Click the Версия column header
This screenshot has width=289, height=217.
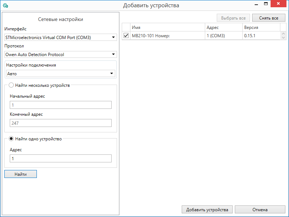[x=260, y=27]
